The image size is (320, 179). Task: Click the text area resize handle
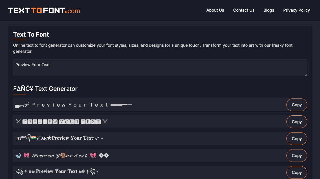(306, 74)
